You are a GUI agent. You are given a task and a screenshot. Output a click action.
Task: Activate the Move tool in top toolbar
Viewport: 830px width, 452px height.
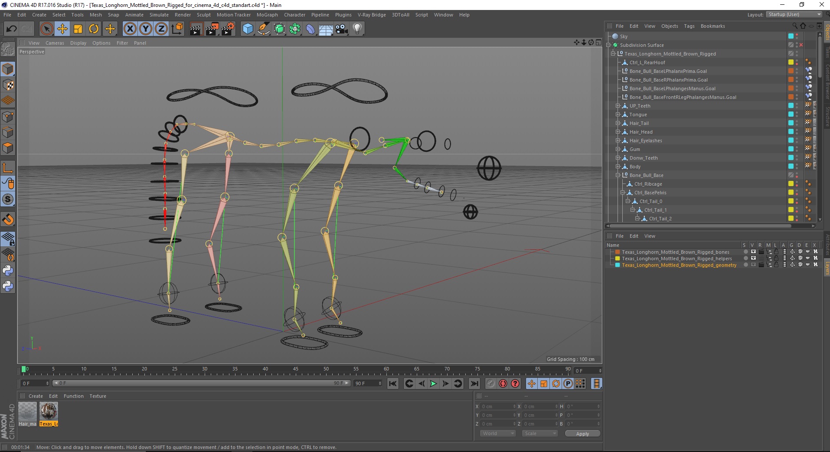62,29
